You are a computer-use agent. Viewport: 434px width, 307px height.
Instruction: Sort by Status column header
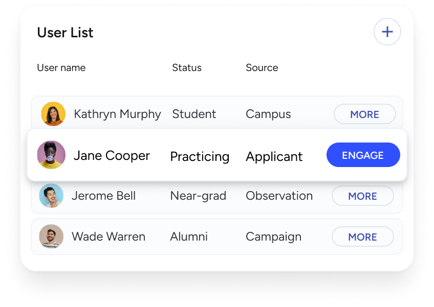(187, 68)
